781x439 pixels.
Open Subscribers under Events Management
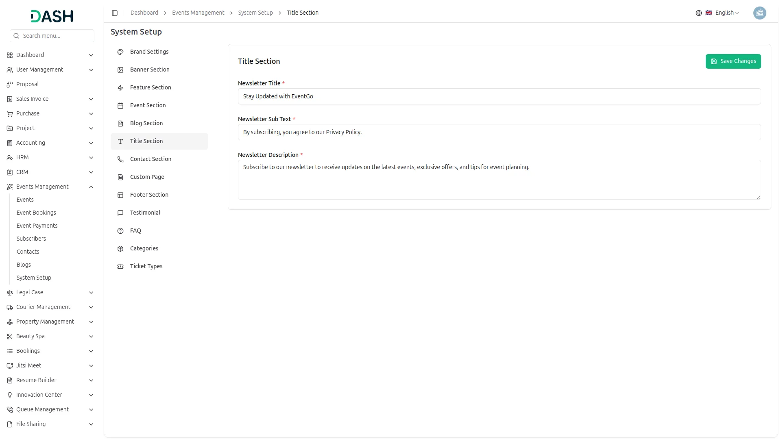click(x=31, y=239)
